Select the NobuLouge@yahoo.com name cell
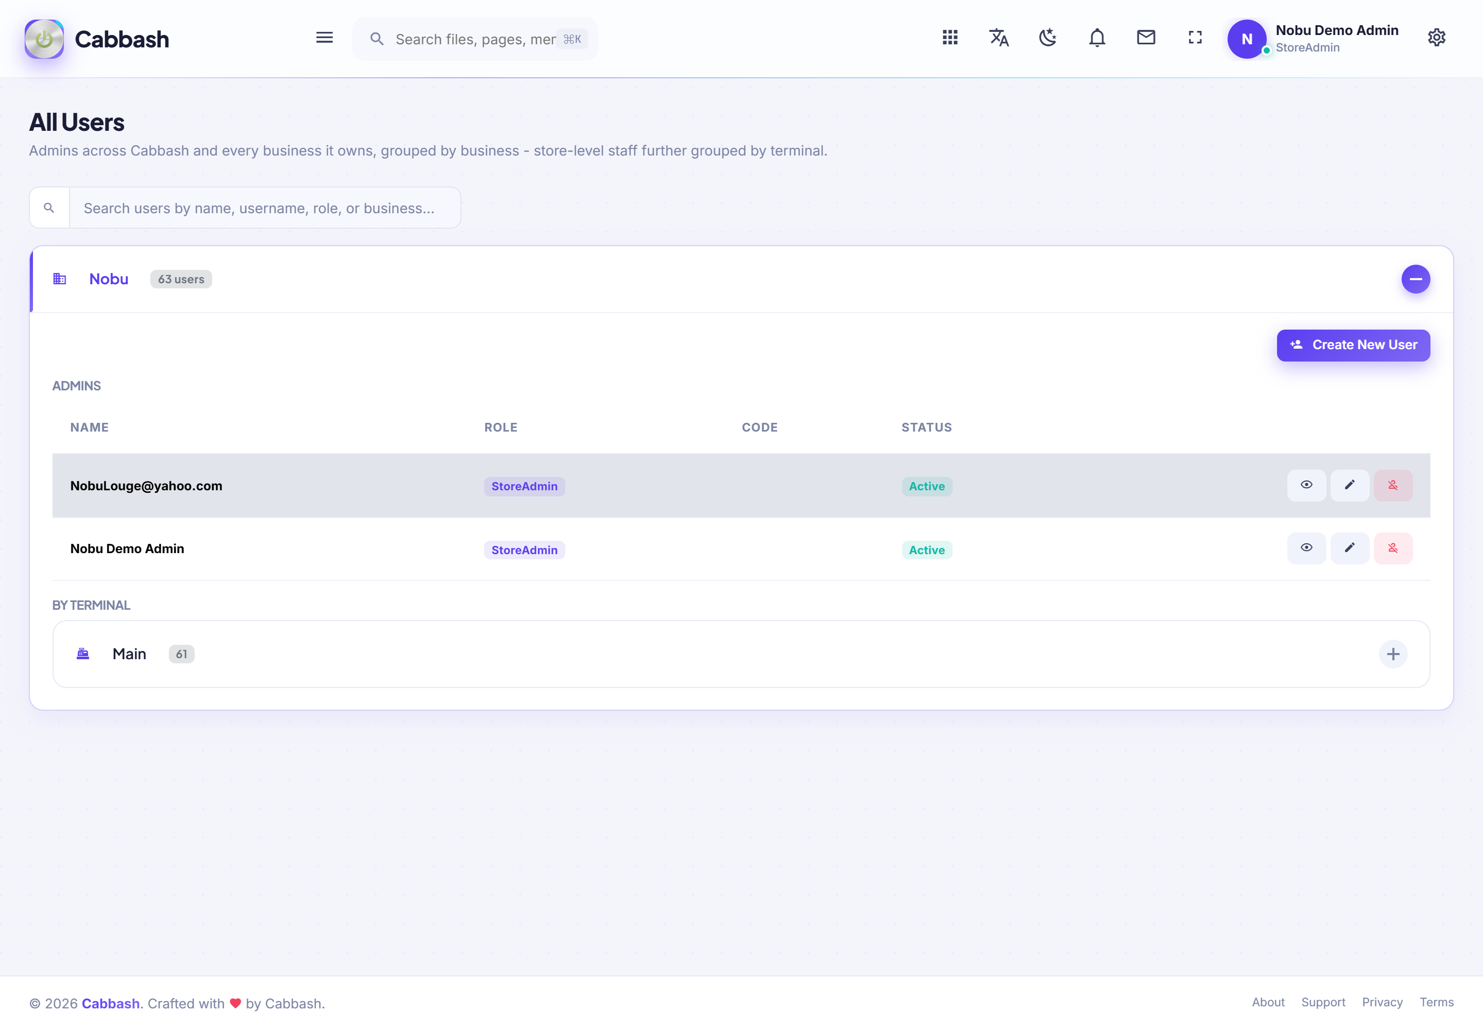This screenshot has width=1483, height=1030. (x=146, y=485)
